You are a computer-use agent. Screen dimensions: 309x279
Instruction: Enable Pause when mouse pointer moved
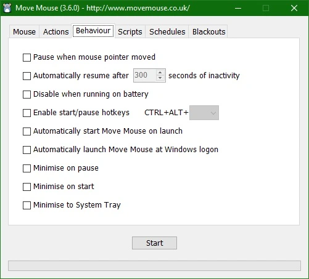tap(27, 57)
